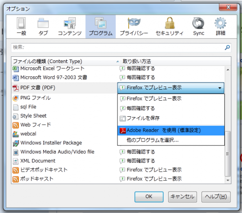Click the Word document file icon

(x=16, y=78)
